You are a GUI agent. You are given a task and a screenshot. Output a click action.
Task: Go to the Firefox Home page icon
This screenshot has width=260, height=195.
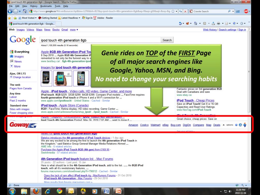(25, 11)
